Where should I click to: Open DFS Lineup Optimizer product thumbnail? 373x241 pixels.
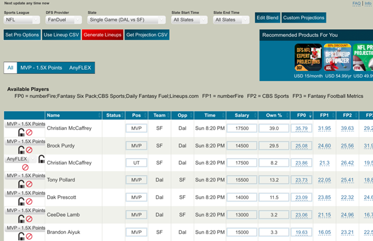pyautogui.click(x=337, y=57)
